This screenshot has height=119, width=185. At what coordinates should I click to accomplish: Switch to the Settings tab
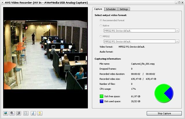(124, 9)
